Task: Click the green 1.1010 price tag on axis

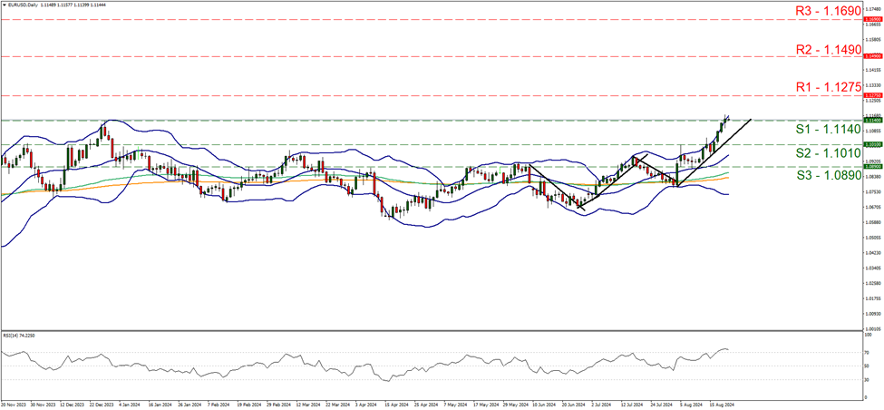Action: click(871, 144)
